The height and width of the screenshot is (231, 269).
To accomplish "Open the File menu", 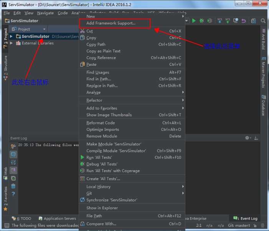I will pos(7,13).
